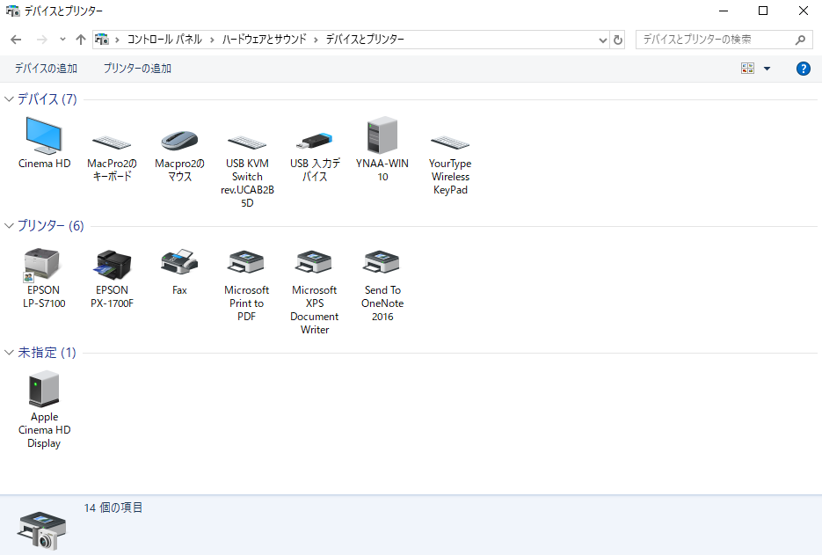Image resolution: width=822 pixels, height=555 pixels.
Task: Collapse the 未指定 (1) group
Action: 9,353
